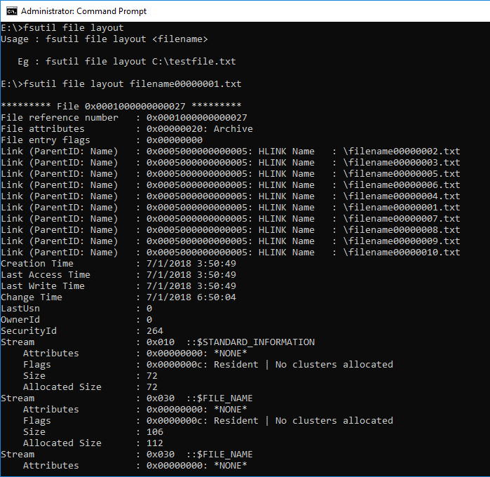Select hard link name \filename00000009.txt

(402, 241)
